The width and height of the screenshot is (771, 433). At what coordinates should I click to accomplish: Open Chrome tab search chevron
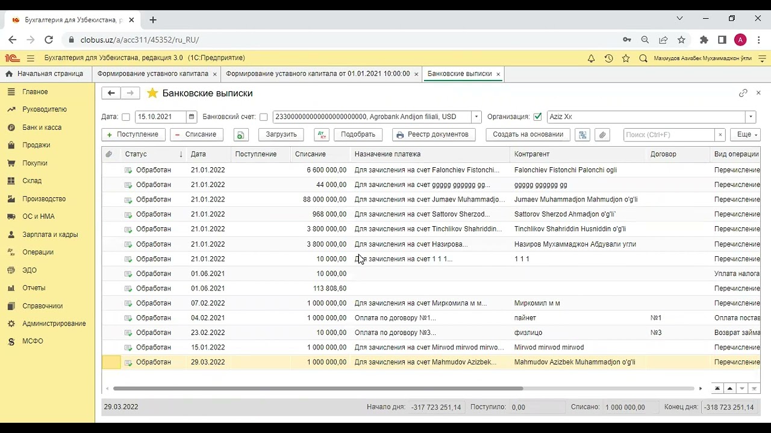(x=680, y=19)
